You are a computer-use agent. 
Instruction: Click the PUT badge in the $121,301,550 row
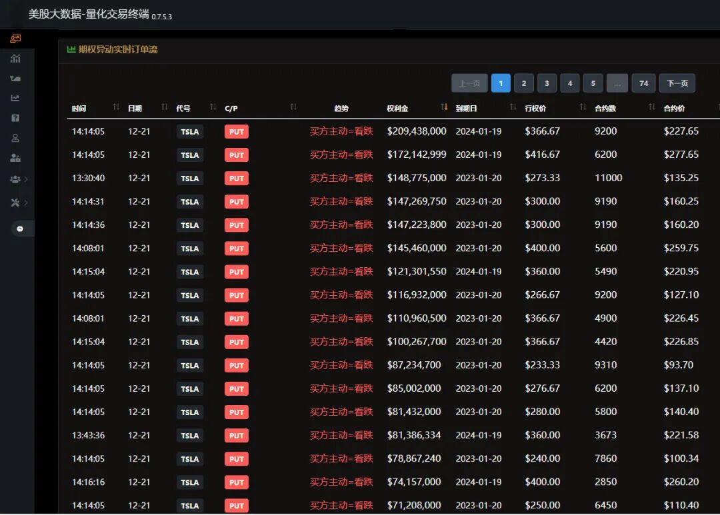pyautogui.click(x=237, y=272)
